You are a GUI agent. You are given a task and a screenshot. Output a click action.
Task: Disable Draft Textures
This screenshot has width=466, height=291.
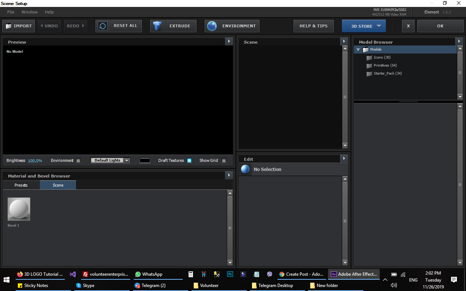coord(189,160)
